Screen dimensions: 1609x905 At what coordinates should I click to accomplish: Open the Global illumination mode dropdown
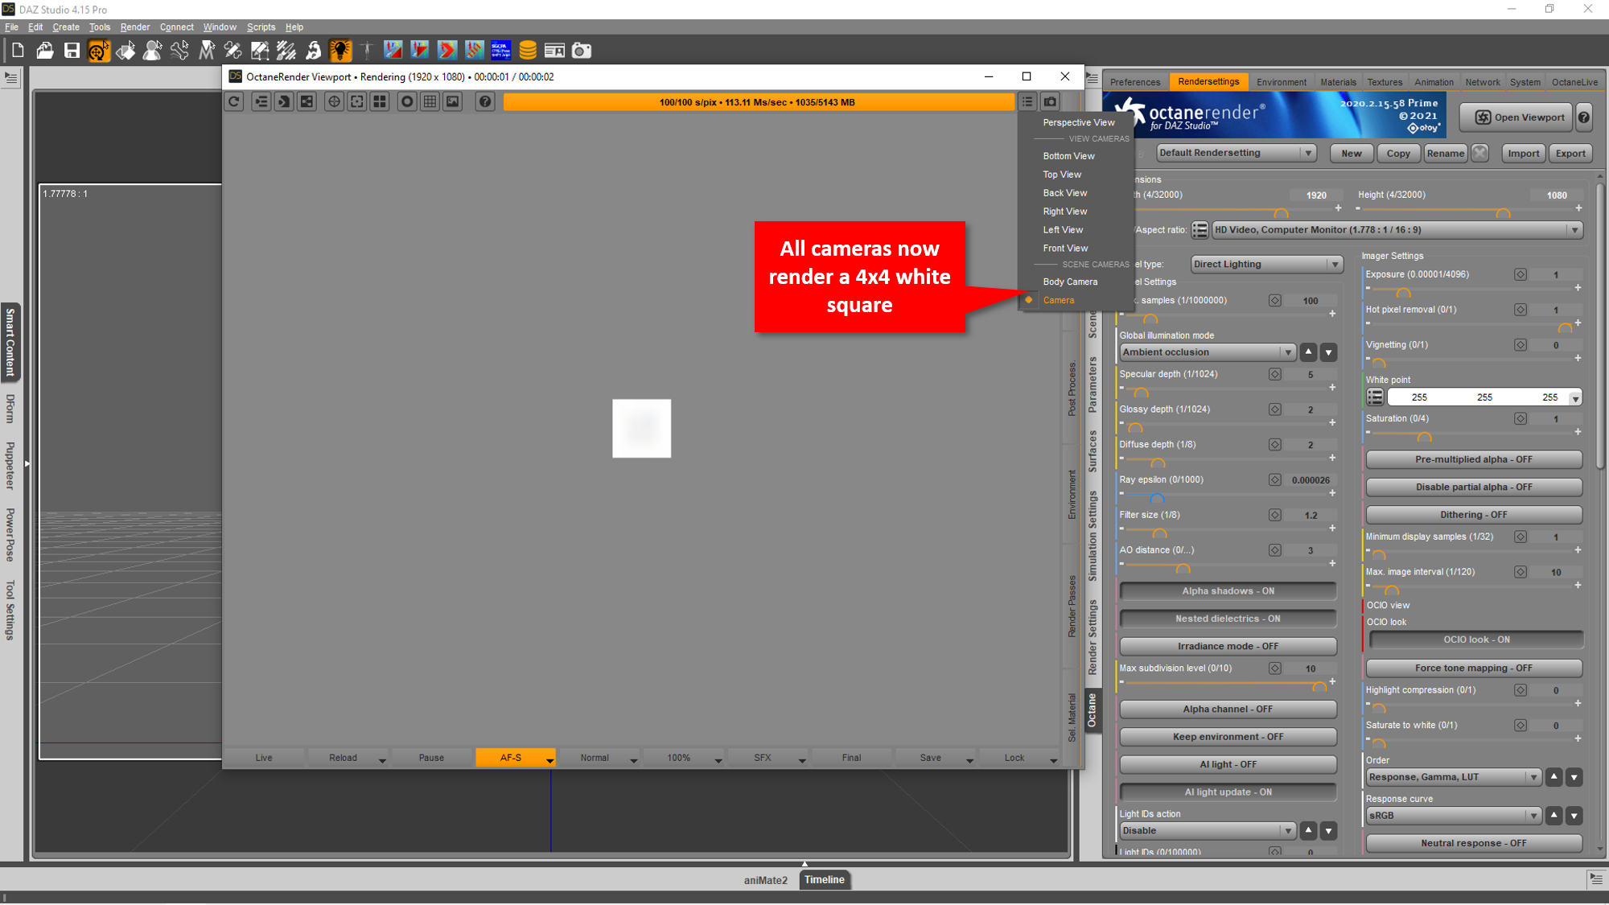tap(1207, 352)
